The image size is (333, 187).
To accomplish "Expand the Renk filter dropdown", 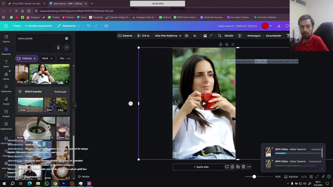I will pyautogui.click(x=47, y=58).
